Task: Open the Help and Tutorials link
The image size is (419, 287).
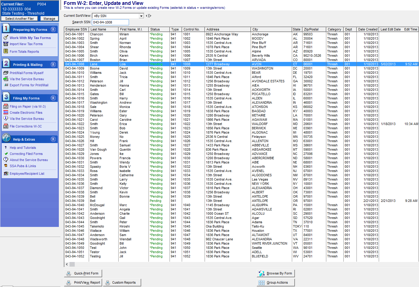Action: click(x=23, y=148)
